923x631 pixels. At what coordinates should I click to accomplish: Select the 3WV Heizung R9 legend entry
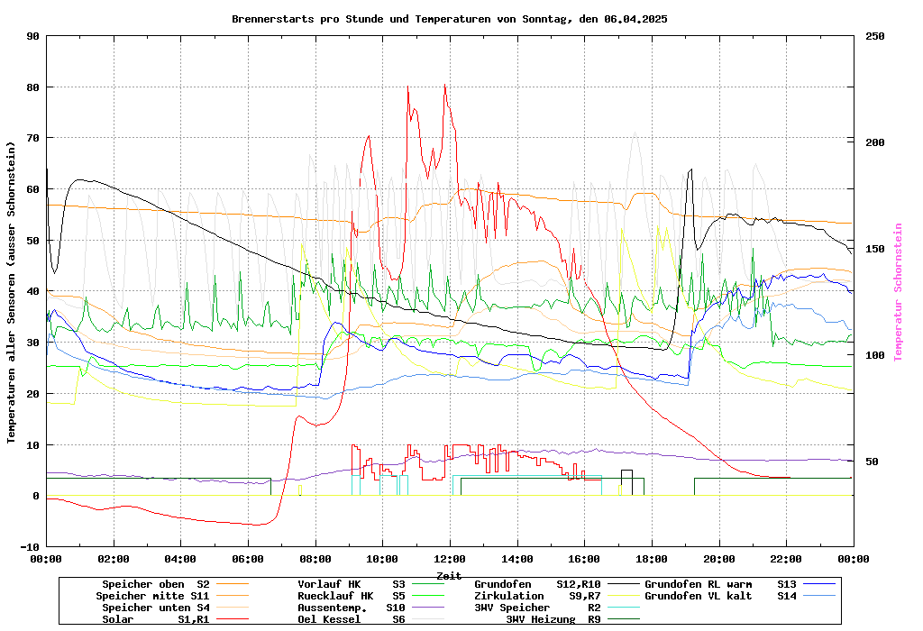tap(553, 619)
